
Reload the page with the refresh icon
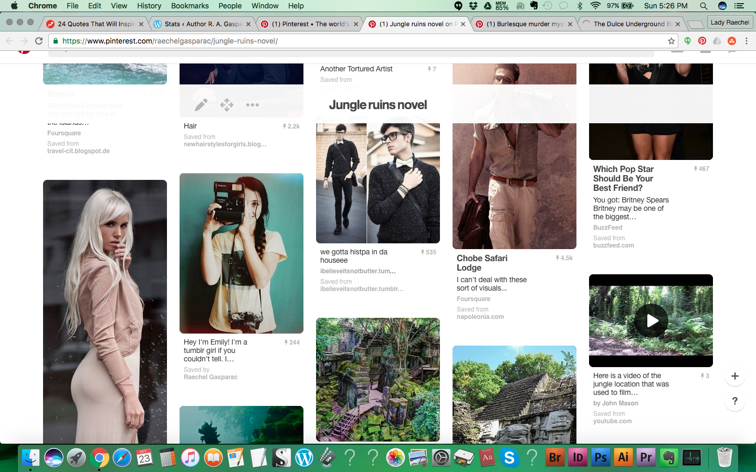(x=39, y=41)
